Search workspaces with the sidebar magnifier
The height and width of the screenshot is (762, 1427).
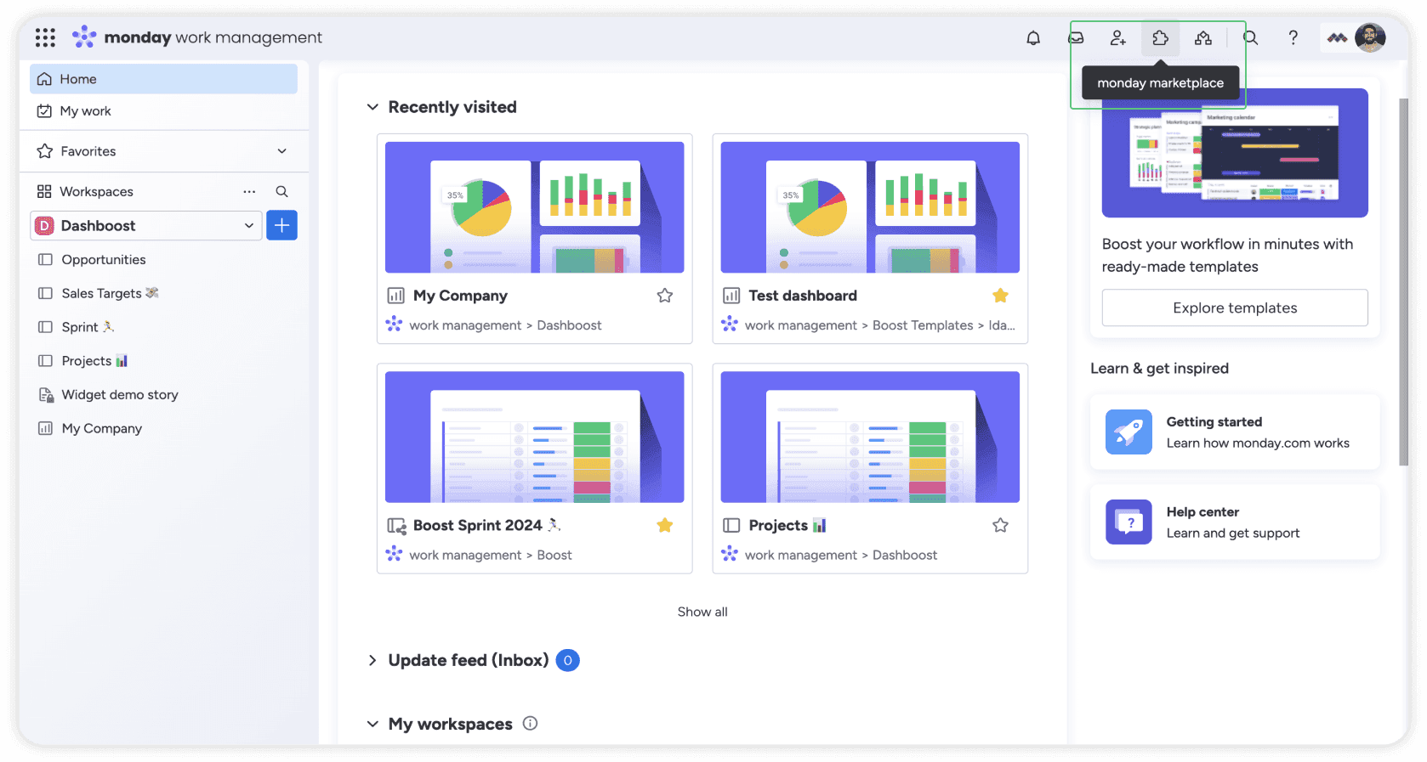[281, 191]
